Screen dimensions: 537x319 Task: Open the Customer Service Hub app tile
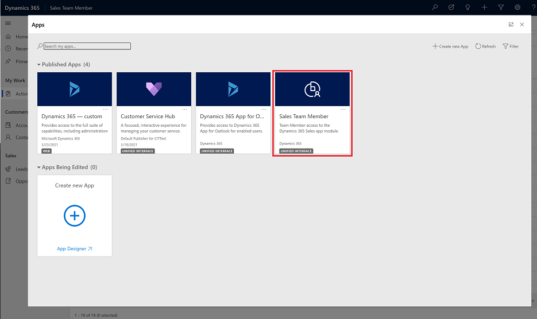pos(154,113)
